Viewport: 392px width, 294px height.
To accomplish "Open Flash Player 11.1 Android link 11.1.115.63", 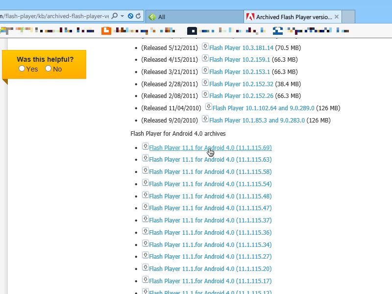I will point(210,160).
